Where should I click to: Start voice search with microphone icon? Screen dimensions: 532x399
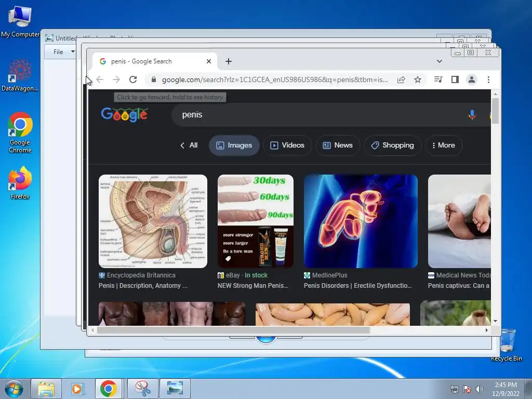point(472,115)
